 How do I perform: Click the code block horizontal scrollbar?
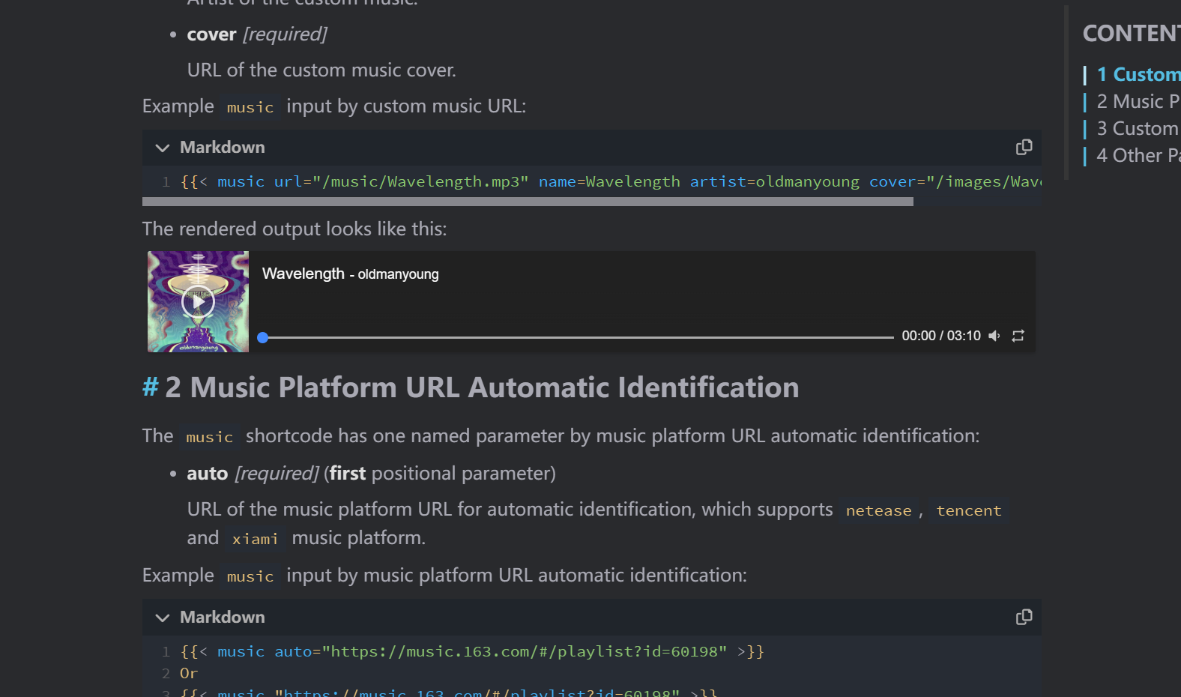click(x=528, y=202)
